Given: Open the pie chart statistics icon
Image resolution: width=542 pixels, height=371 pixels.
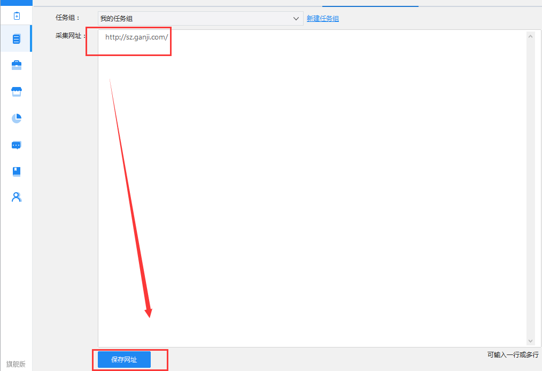Looking at the screenshot, I should [17, 119].
